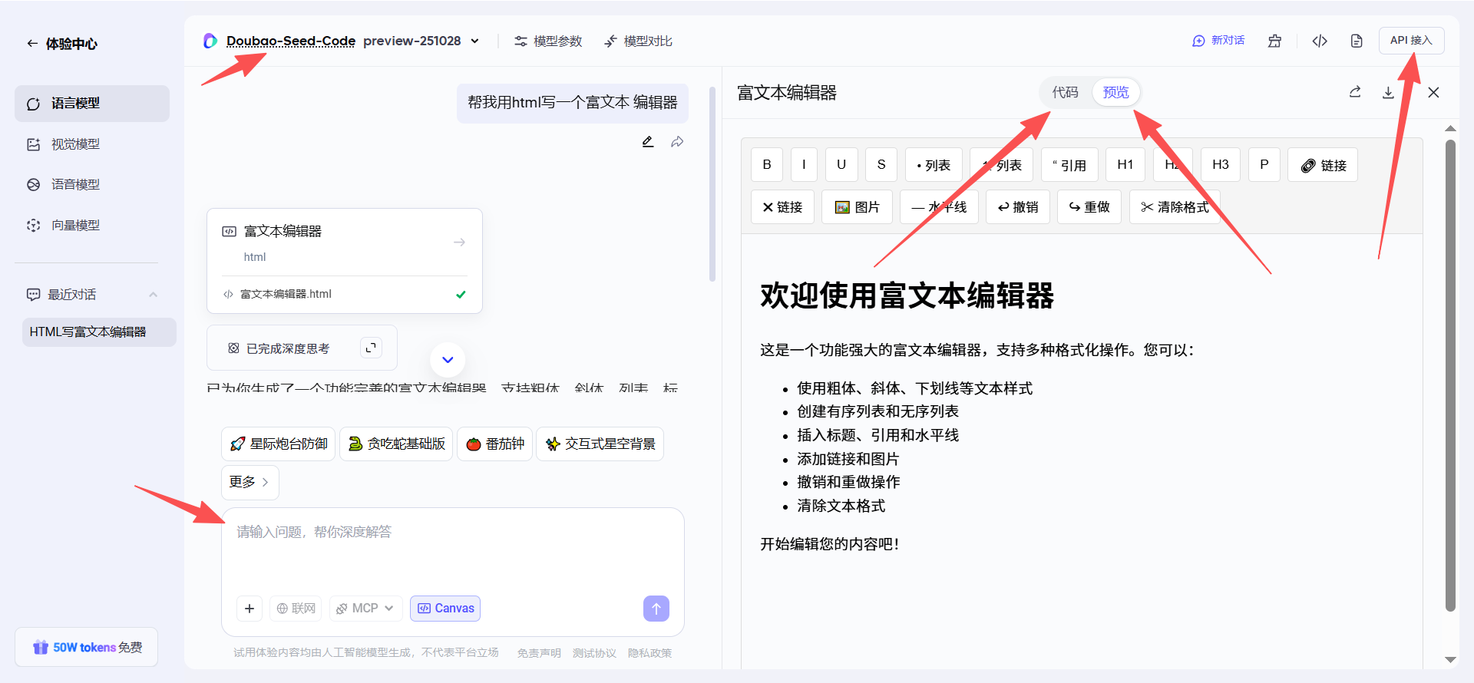The width and height of the screenshot is (1474, 683).
Task: Expand the 已完成深度思考 block
Action: click(x=372, y=348)
